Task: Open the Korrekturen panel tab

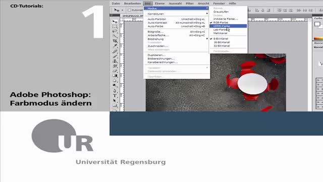Action: 318,43
